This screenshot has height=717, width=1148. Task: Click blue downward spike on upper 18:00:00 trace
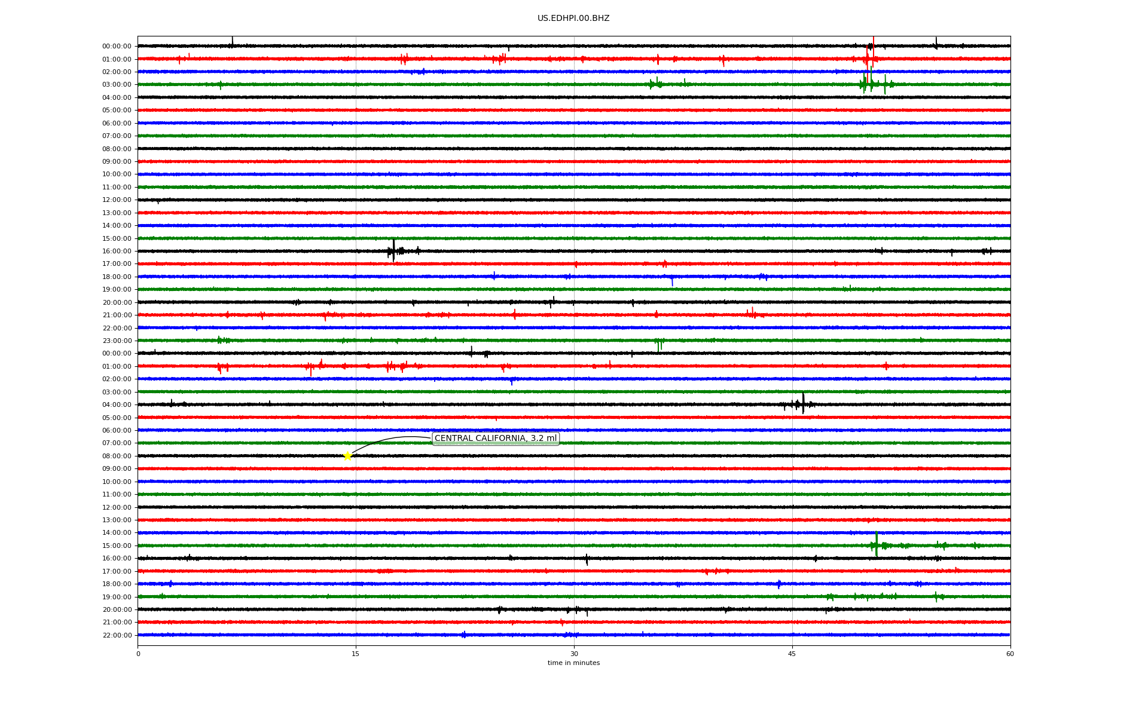672,281
